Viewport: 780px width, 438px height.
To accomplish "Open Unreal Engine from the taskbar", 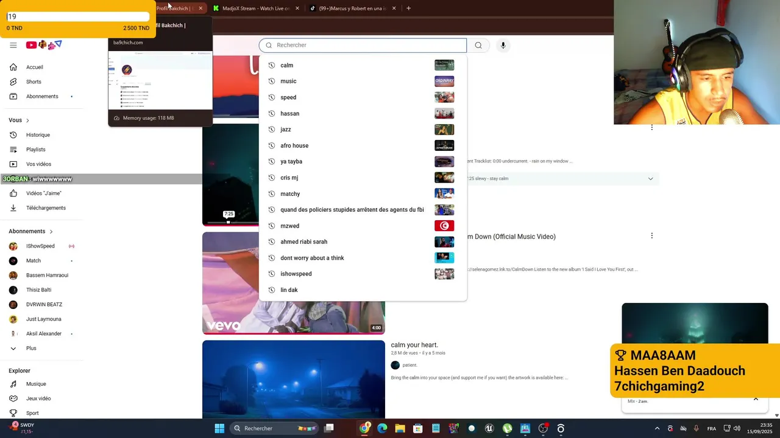I will point(489,428).
